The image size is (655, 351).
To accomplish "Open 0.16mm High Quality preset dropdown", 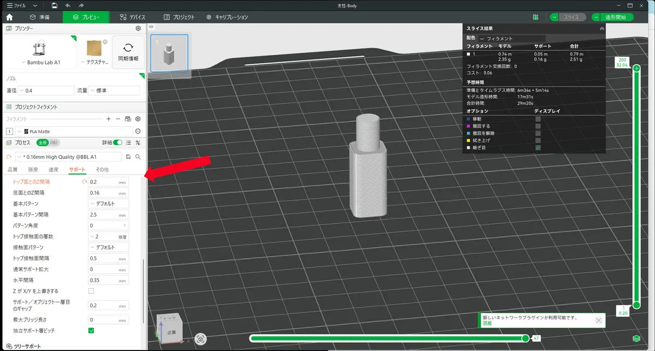I will pyautogui.click(x=68, y=157).
